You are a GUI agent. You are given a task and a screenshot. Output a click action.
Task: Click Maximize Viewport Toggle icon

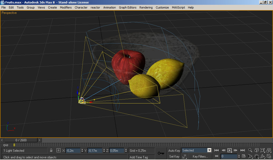(x=269, y=156)
